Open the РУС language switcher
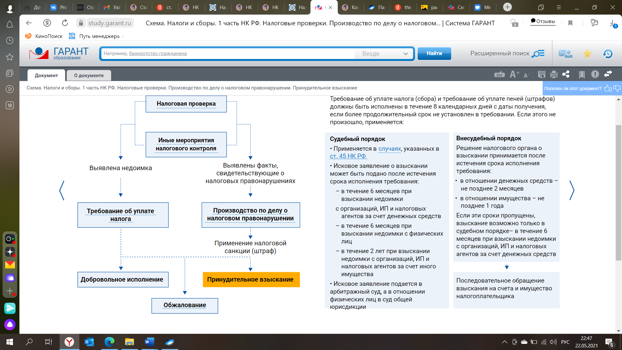This screenshot has width=622, height=350. [565, 342]
